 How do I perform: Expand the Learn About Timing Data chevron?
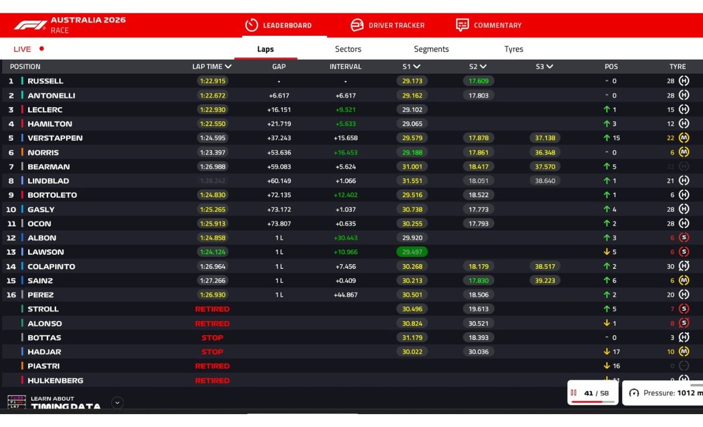pyautogui.click(x=117, y=402)
